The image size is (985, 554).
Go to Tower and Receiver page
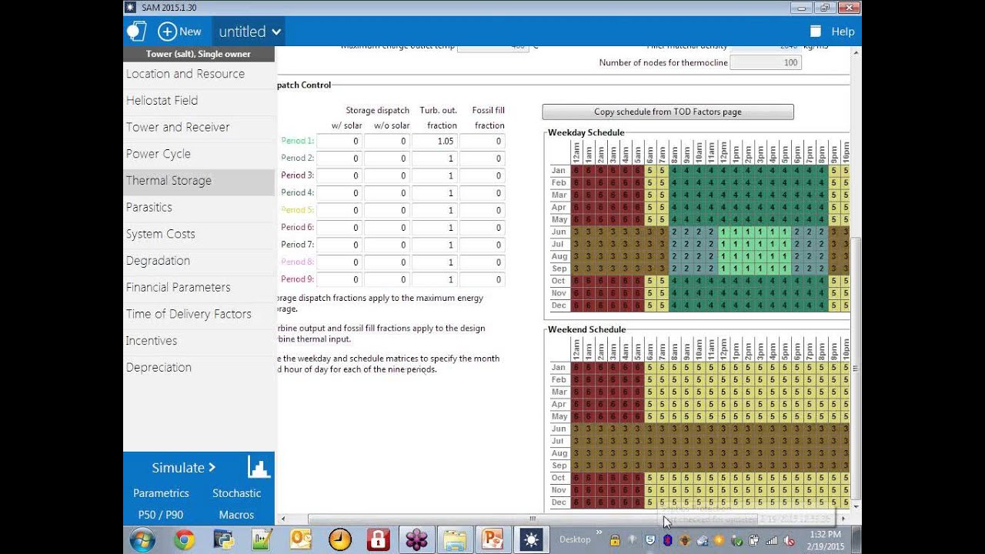[199, 127]
